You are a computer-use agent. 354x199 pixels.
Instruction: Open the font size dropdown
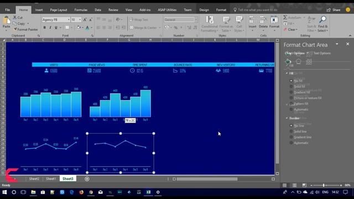point(80,20)
